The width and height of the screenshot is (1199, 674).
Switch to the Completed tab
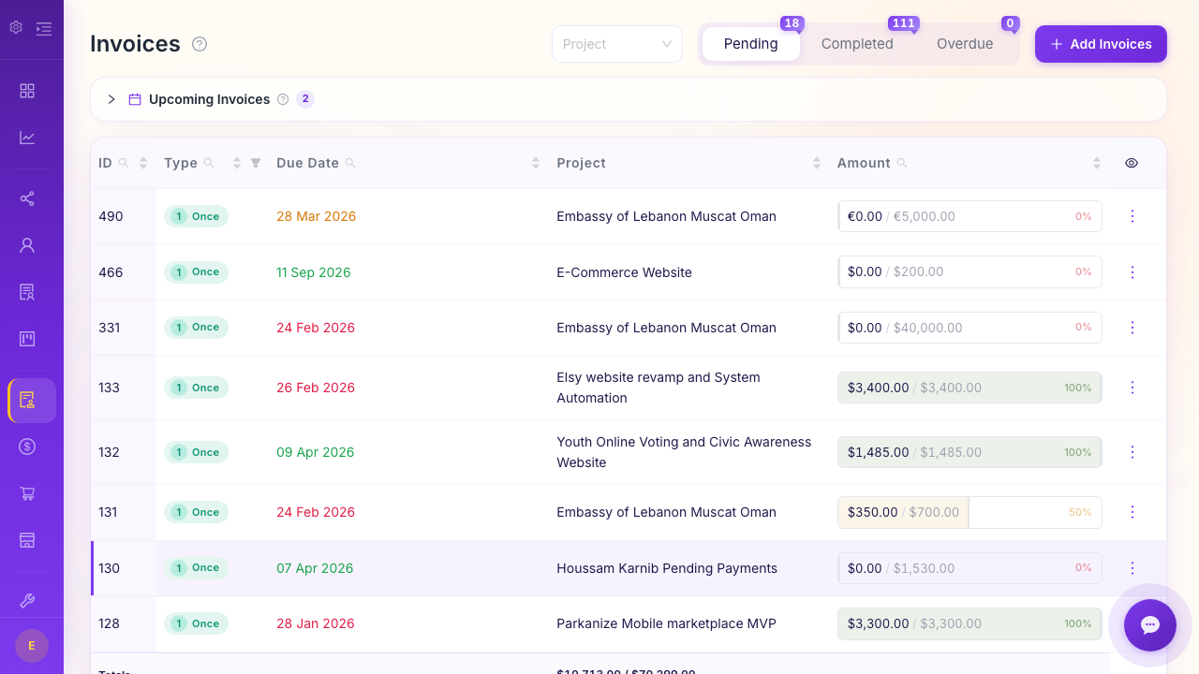click(x=857, y=44)
